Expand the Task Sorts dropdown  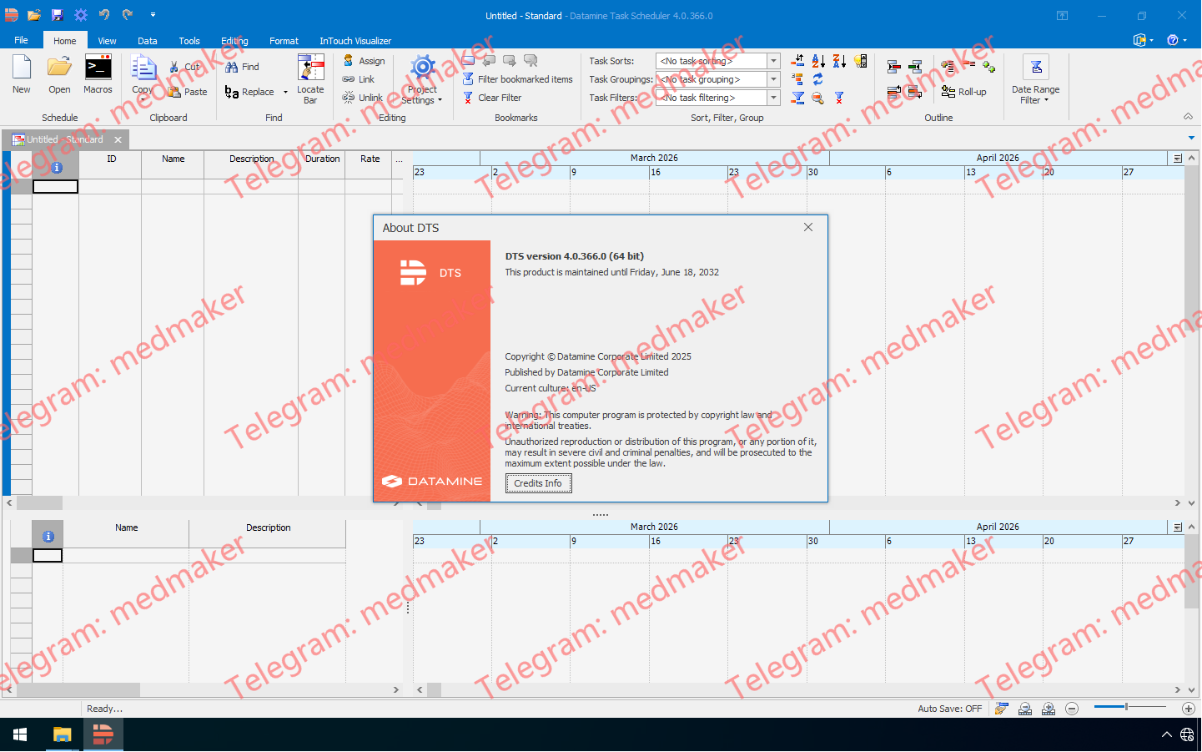(773, 61)
